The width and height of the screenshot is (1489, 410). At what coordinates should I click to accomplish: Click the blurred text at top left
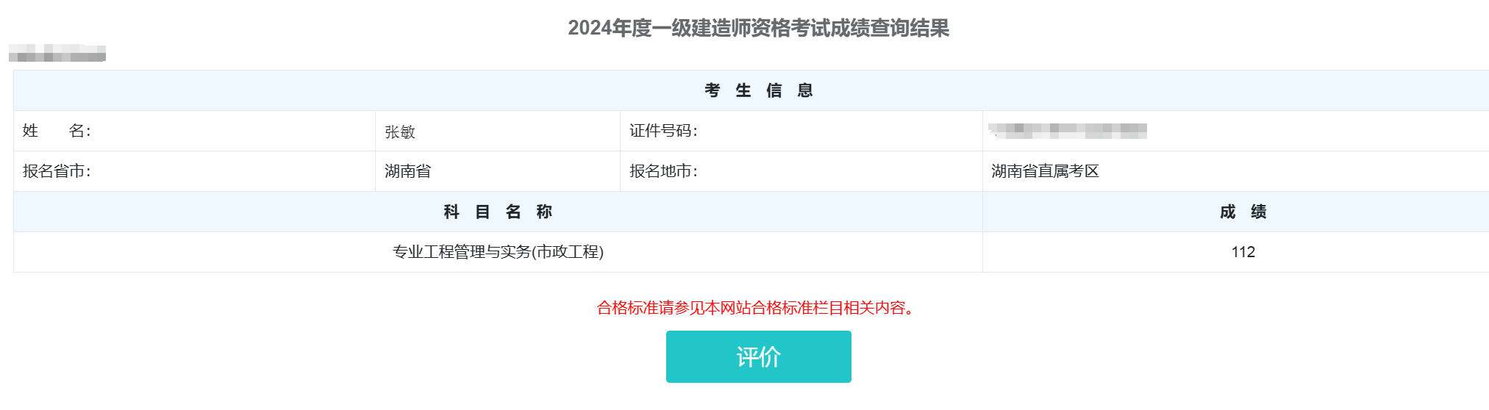(x=57, y=53)
